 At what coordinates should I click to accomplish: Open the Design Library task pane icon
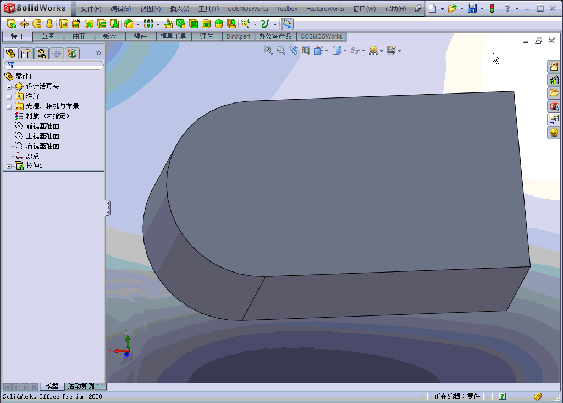554,80
